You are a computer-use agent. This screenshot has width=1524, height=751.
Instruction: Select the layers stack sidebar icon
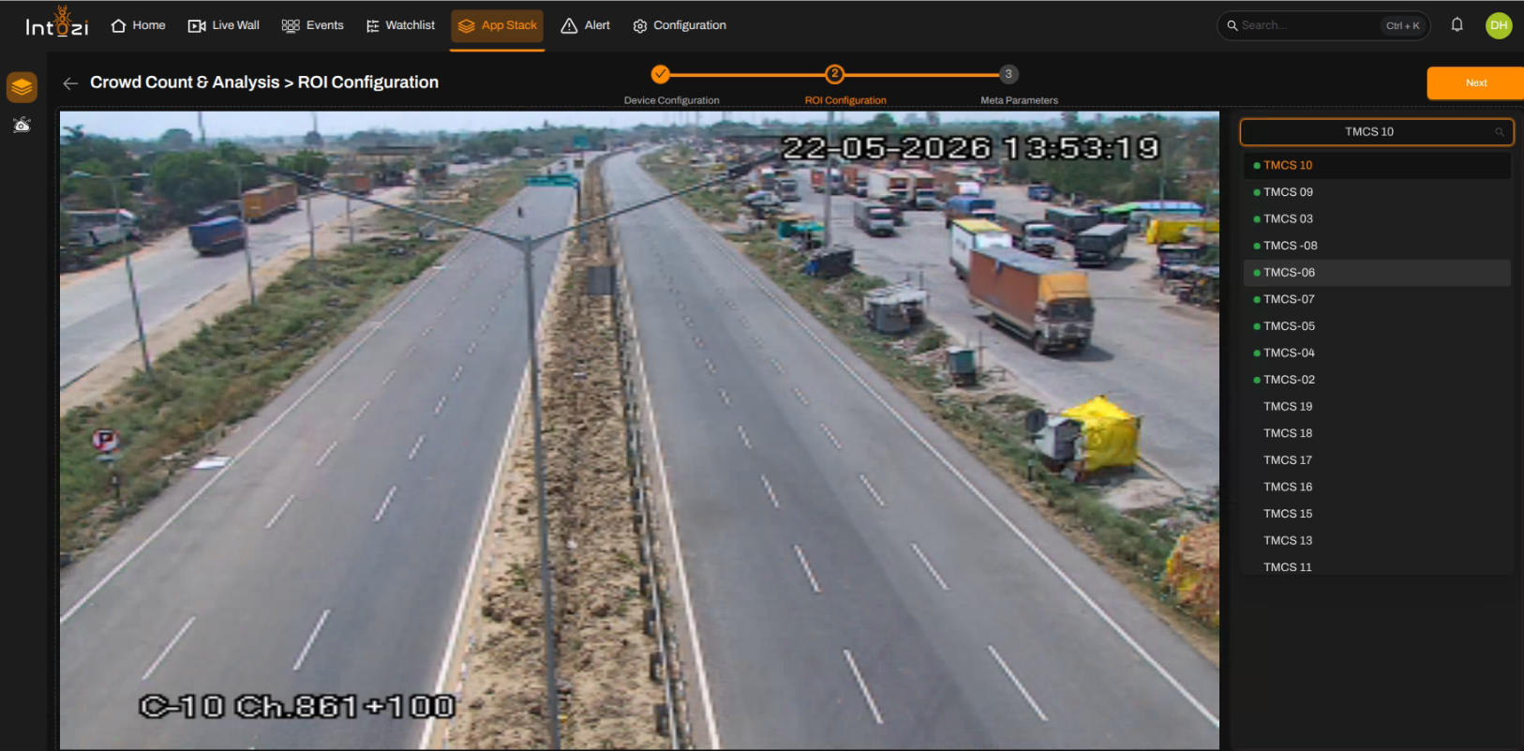tap(22, 87)
